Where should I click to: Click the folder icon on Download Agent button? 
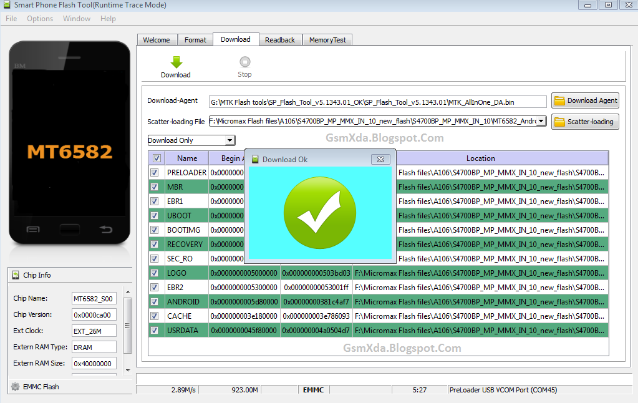click(560, 100)
